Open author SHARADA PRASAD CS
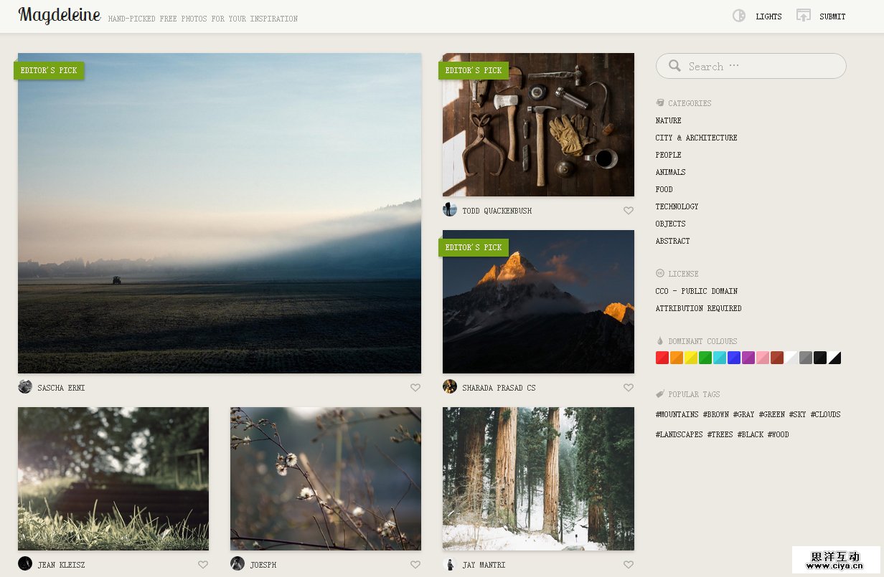884x577 pixels. coord(499,388)
